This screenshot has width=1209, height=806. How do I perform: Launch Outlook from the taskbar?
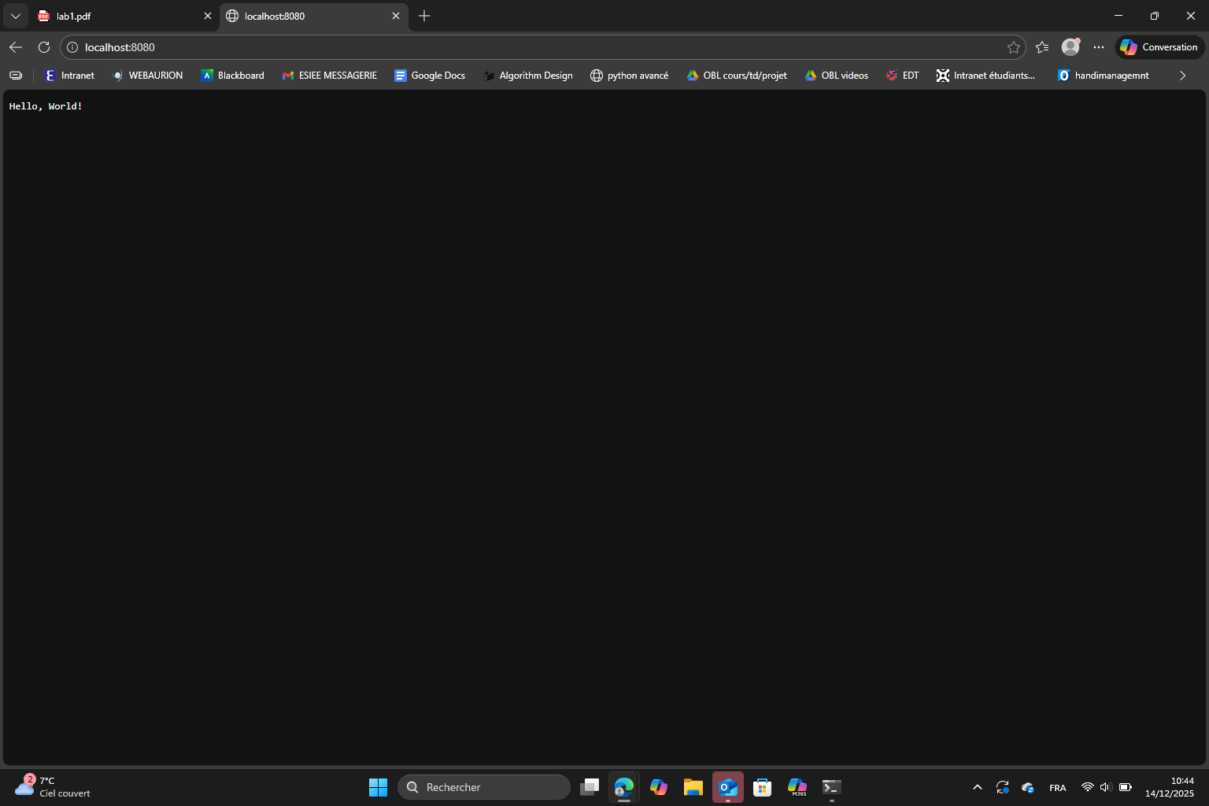[727, 786]
